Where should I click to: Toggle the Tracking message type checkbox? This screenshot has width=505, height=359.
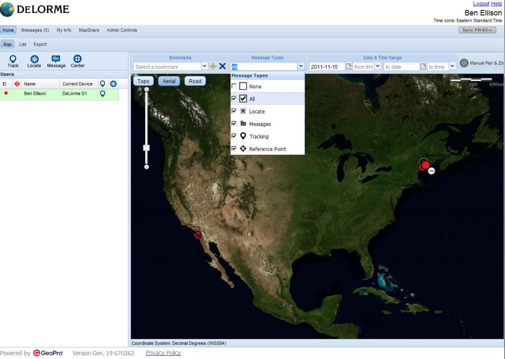click(x=234, y=136)
